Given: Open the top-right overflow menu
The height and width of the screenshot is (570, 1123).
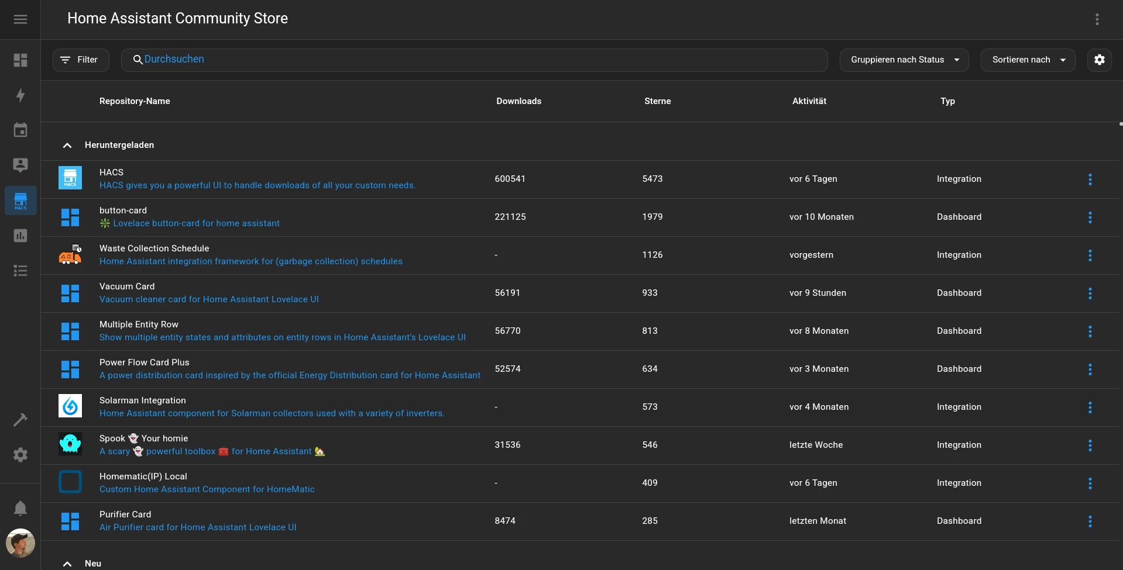Looking at the screenshot, I should (1097, 19).
